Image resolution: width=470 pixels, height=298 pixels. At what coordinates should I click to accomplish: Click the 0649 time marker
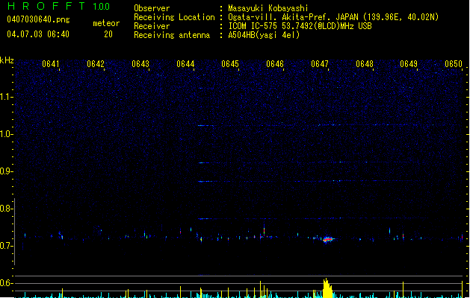coord(409,64)
